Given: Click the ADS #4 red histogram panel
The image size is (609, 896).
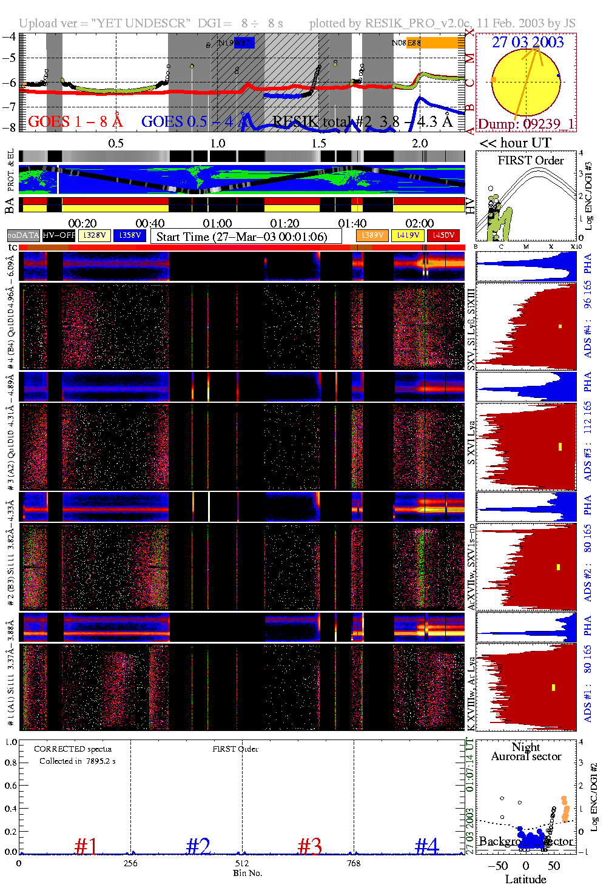Looking at the screenshot, I should click(526, 326).
